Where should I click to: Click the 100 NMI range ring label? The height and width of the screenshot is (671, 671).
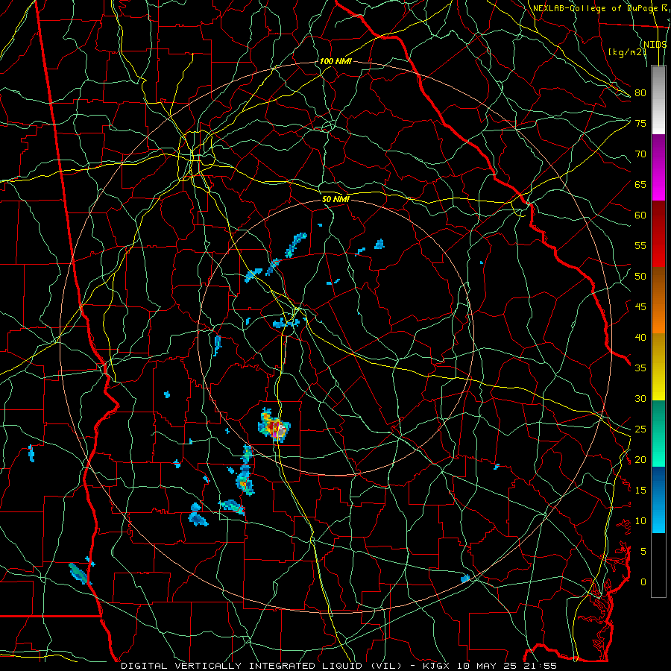(x=335, y=61)
